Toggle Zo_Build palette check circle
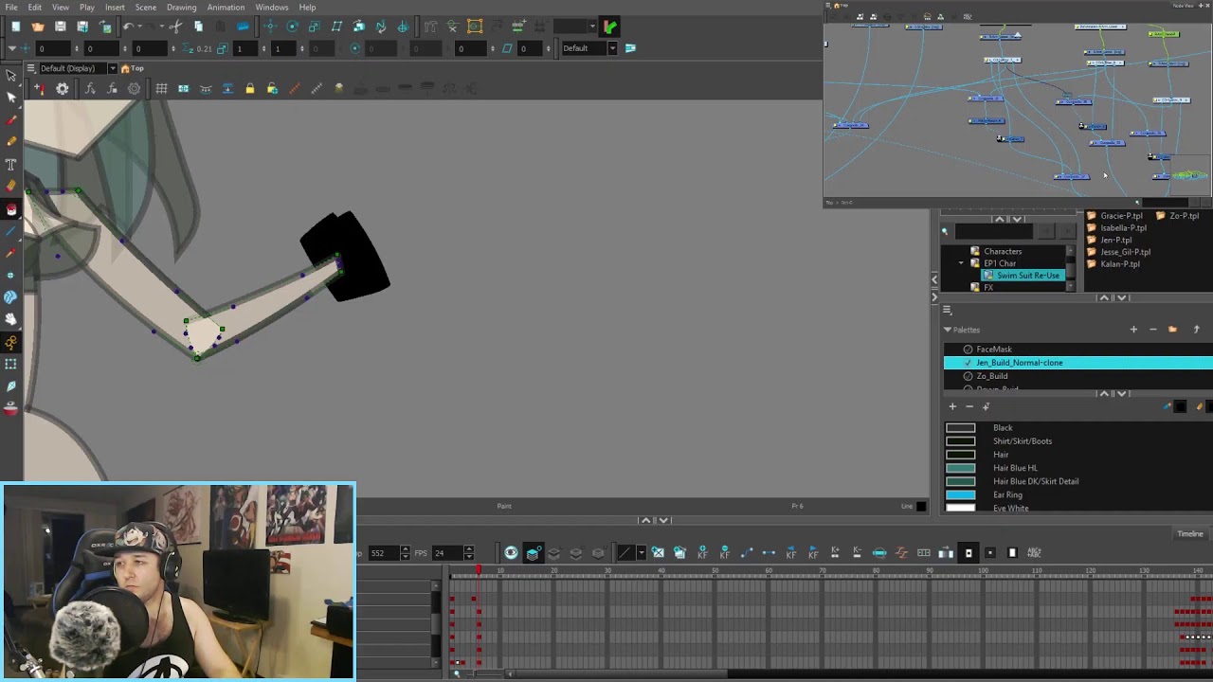Screen dimensions: 1213x682 click(x=968, y=376)
